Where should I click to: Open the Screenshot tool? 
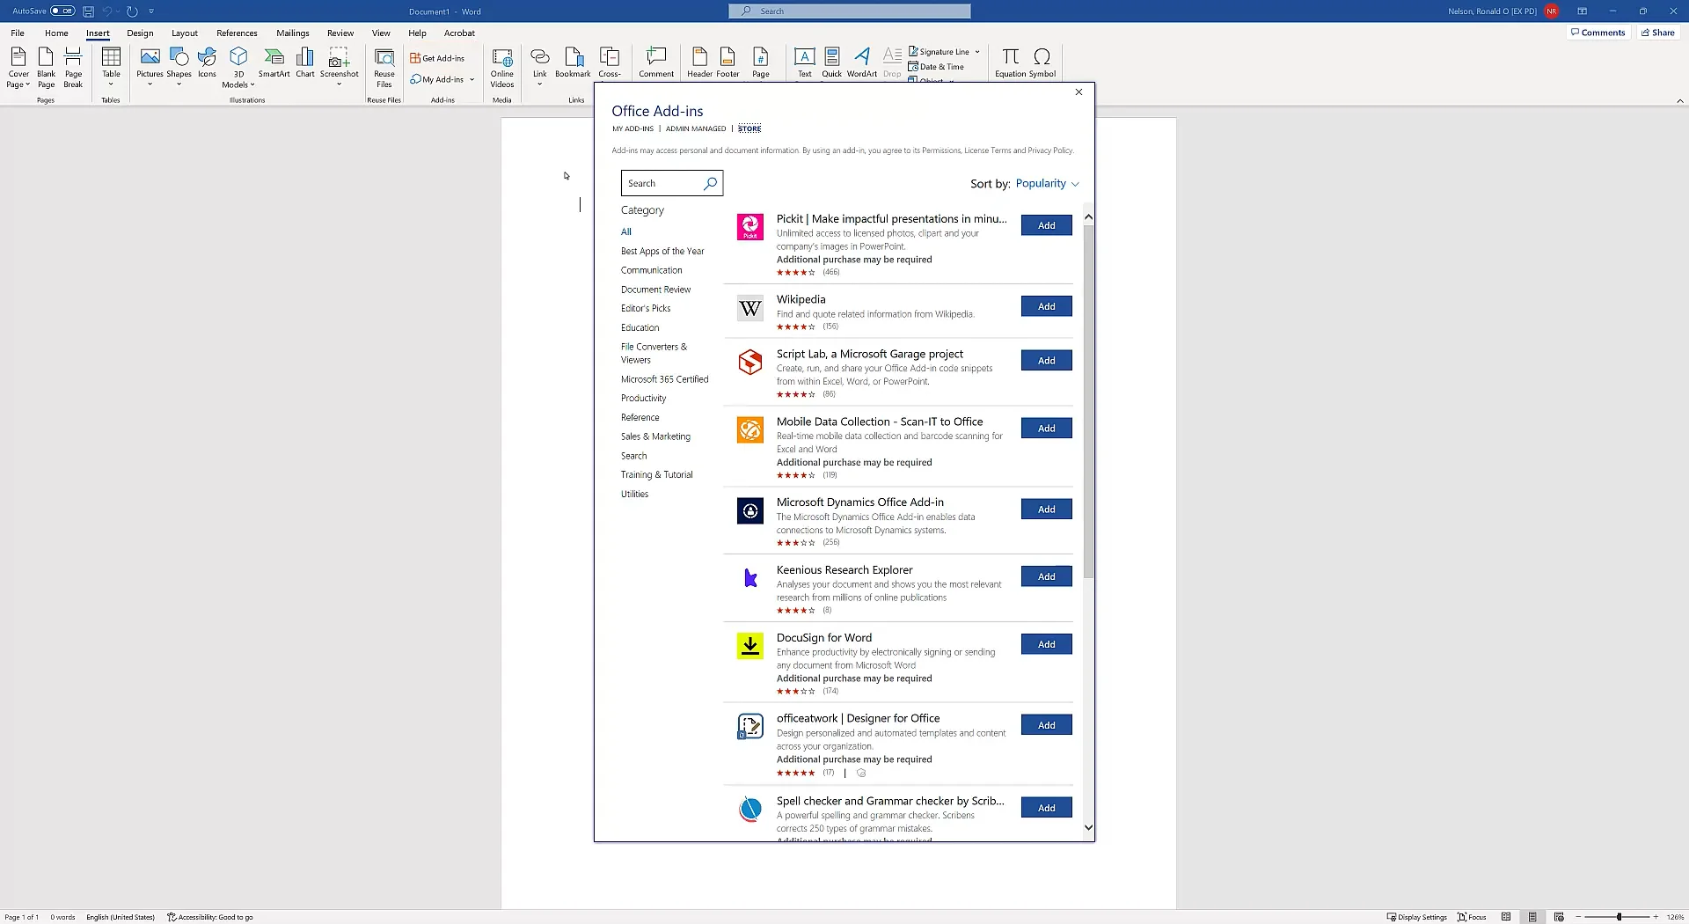click(339, 67)
